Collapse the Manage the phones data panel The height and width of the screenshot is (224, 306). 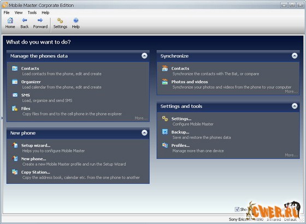click(x=144, y=56)
